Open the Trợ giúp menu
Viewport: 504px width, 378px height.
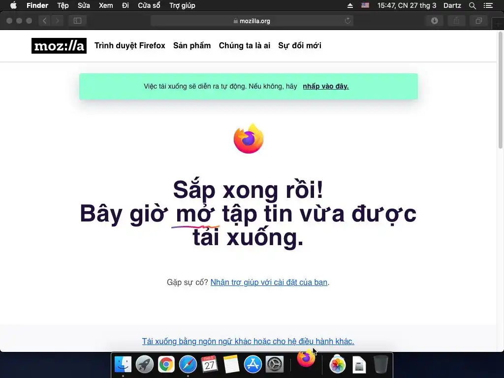[x=182, y=5]
